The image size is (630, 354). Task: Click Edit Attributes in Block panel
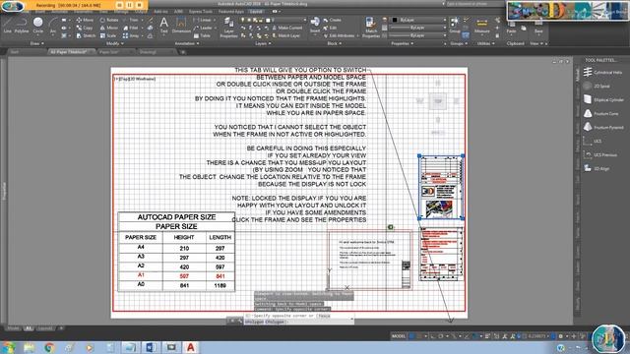point(340,35)
